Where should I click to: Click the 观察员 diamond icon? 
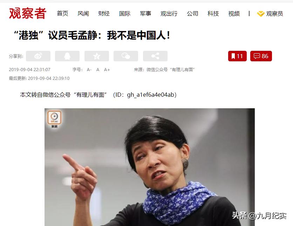(261, 14)
